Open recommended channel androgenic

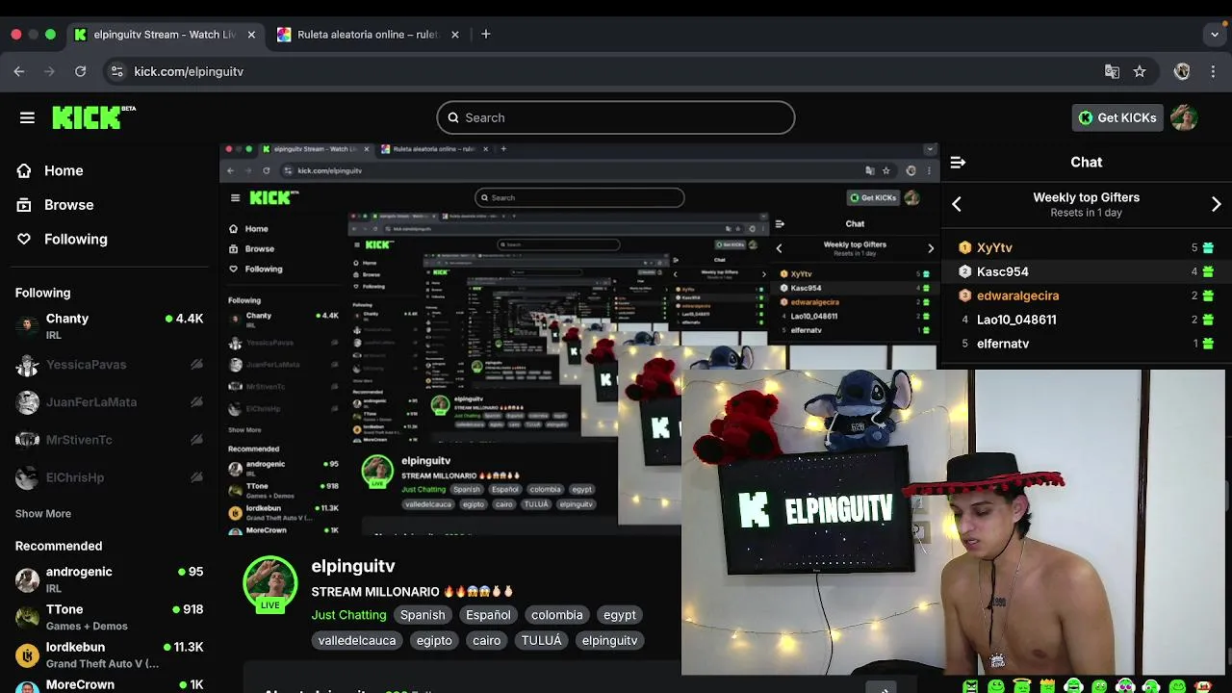[110, 579]
